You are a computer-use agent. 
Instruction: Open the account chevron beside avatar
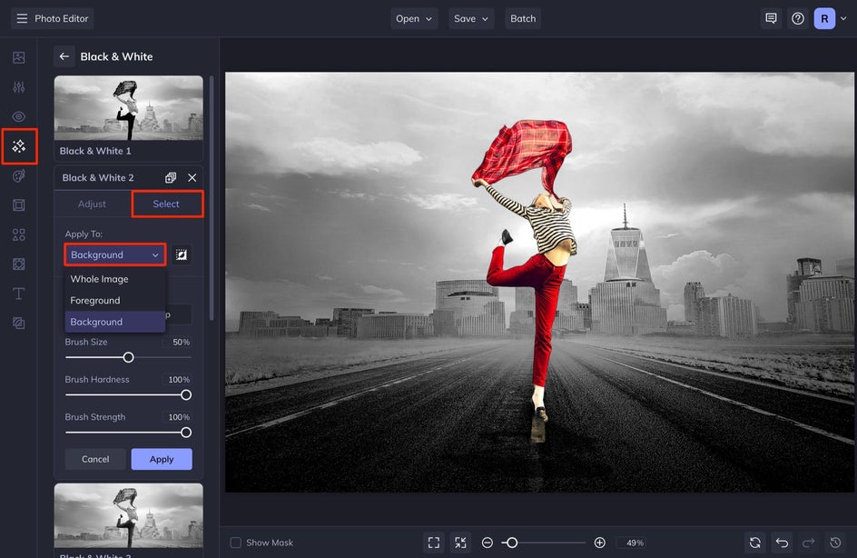(843, 18)
